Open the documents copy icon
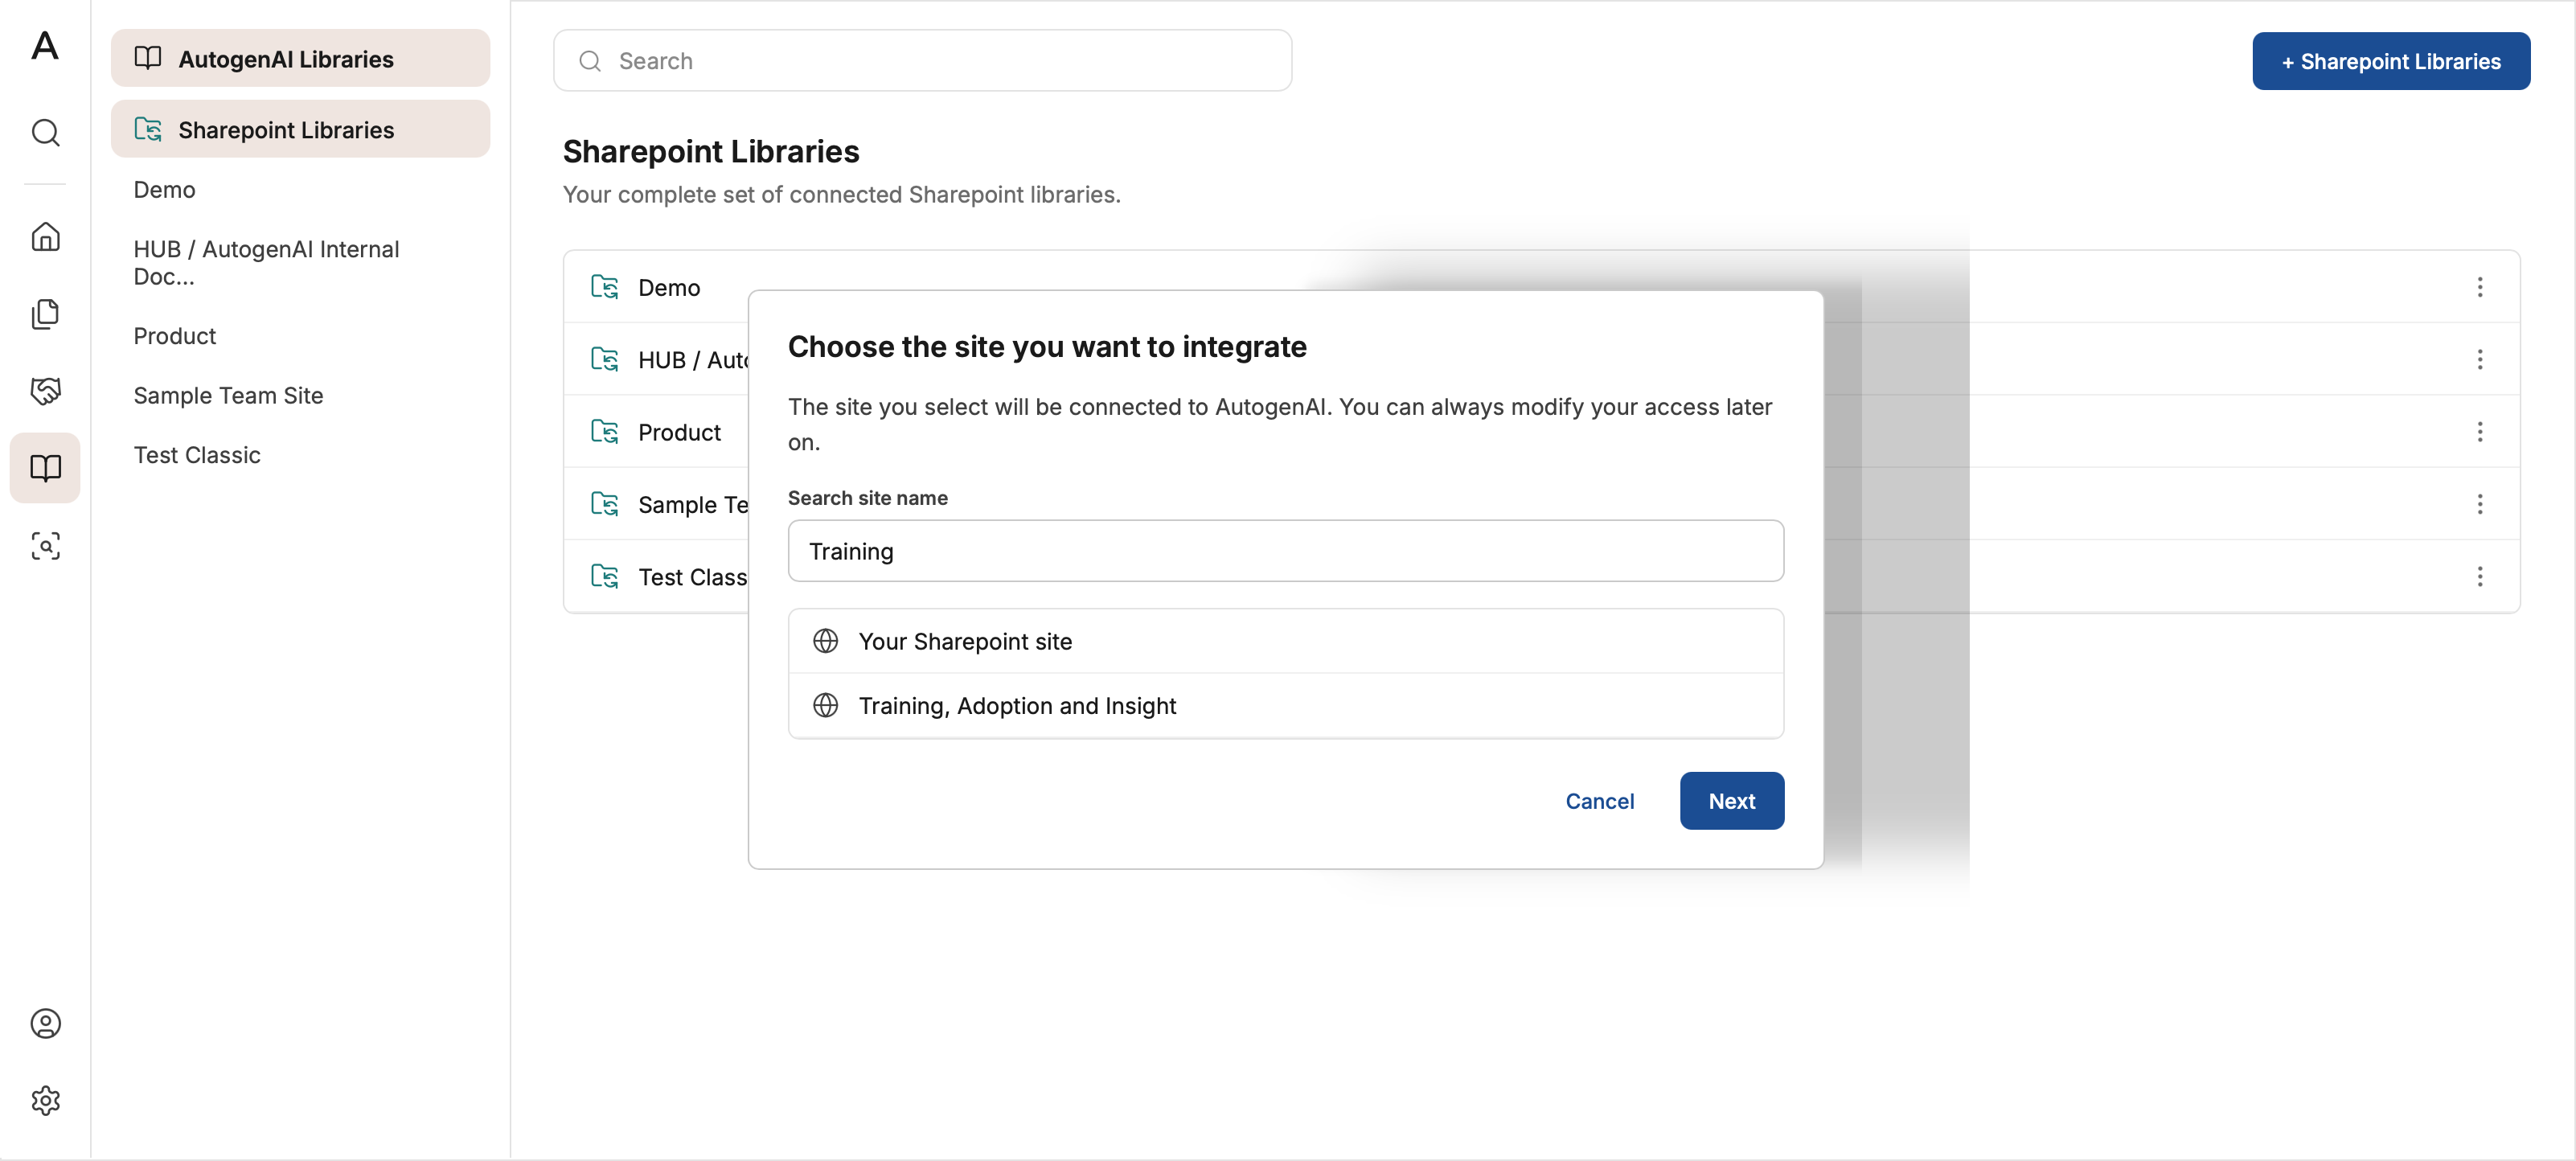 coord(45,314)
